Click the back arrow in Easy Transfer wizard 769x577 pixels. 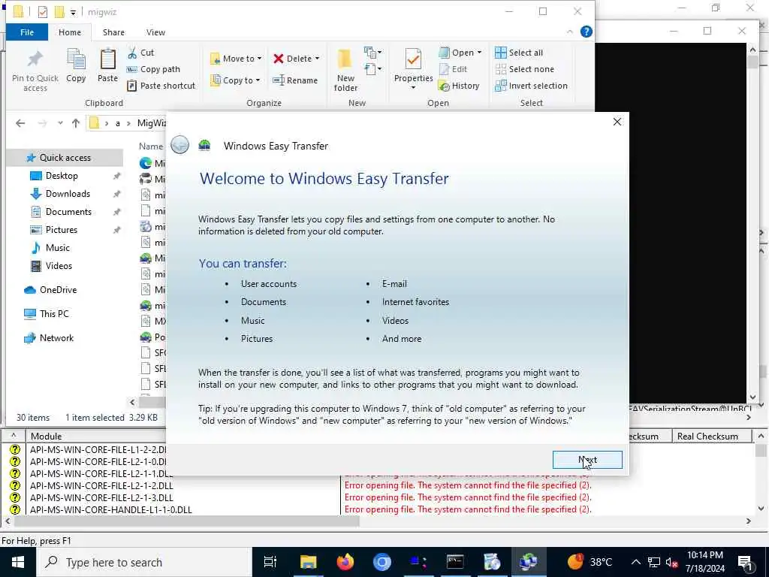[180, 145]
